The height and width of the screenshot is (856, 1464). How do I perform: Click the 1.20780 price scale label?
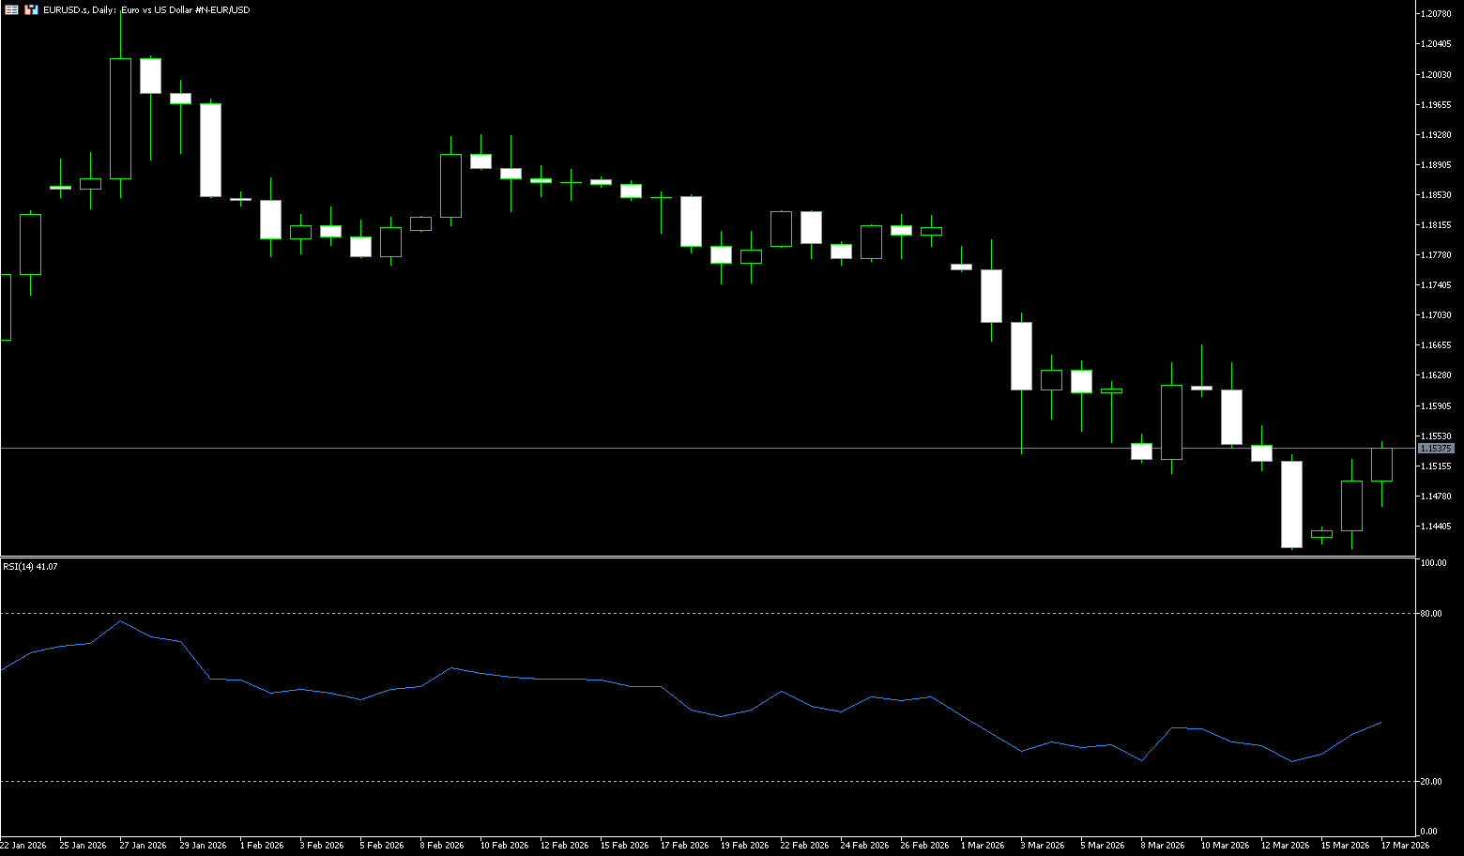[x=1436, y=14]
